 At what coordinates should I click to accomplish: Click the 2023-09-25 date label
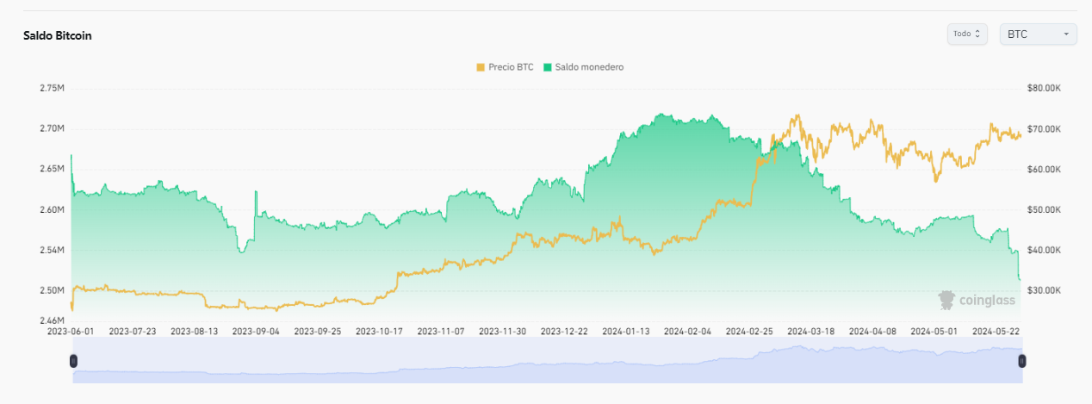pyautogui.click(x=318, y=331)
